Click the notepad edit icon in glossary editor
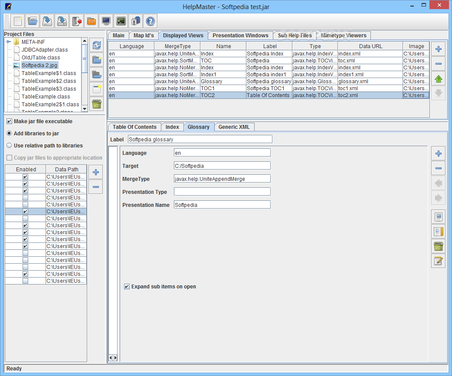Viewport: 452px width, 376px height. click(439, 261)
